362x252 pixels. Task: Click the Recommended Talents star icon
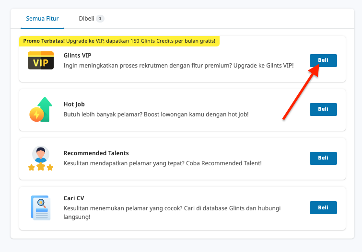41,158
